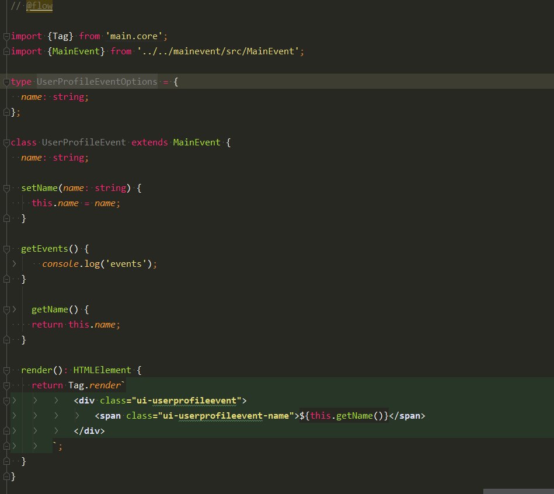The width and height of the screenshot is (554, 494).
Task: Click the extends keyword
Action: (149, 142)
